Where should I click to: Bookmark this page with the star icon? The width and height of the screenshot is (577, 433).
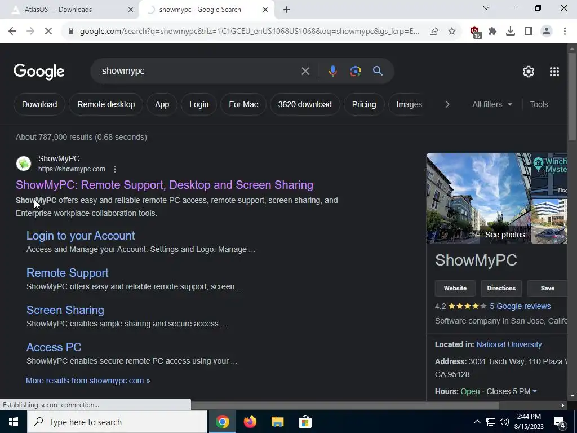[452, 32]
